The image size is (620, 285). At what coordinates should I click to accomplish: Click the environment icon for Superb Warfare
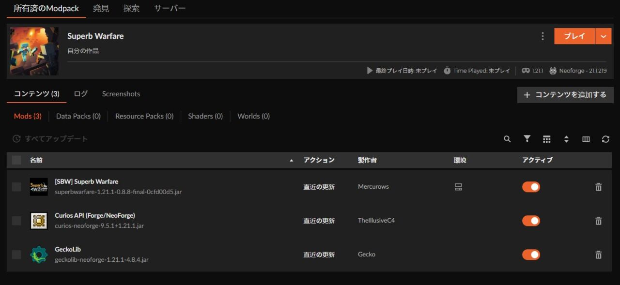click(459, 186)
